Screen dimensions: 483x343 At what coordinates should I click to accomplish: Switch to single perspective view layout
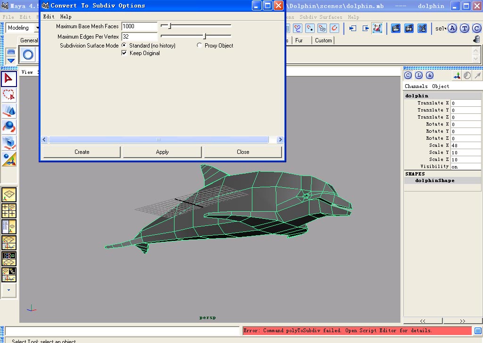pyautogui.click(x=9, y=195)
